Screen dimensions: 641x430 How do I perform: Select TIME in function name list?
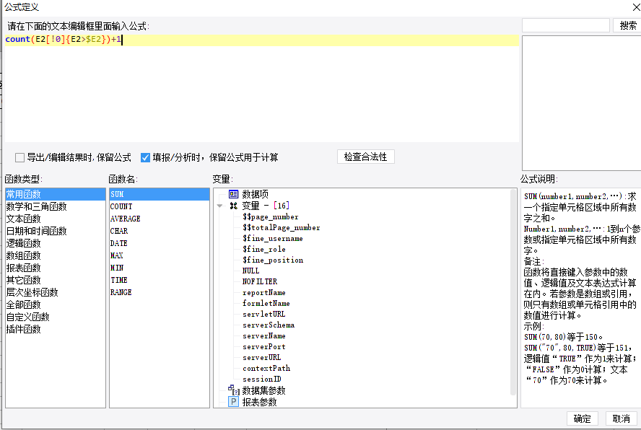point(160,280)
